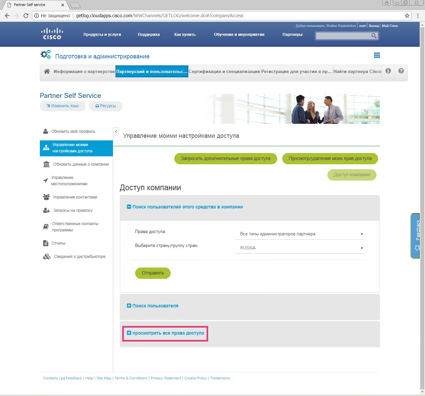Open Поддержка menu
This screenshot has width=425, height=396.
pos(149,35)
